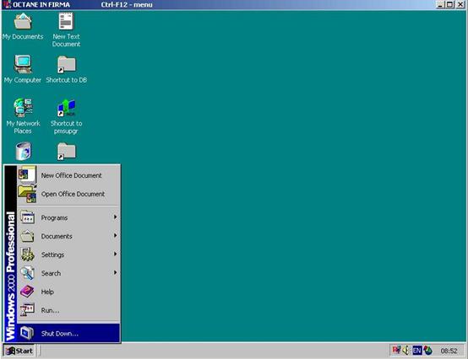Expand the Search submenu arrow
This screenshot has width=468, height=359.
click(x=115, y=273)
